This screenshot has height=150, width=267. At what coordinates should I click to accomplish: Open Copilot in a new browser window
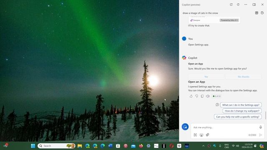[x=231, y=5]
